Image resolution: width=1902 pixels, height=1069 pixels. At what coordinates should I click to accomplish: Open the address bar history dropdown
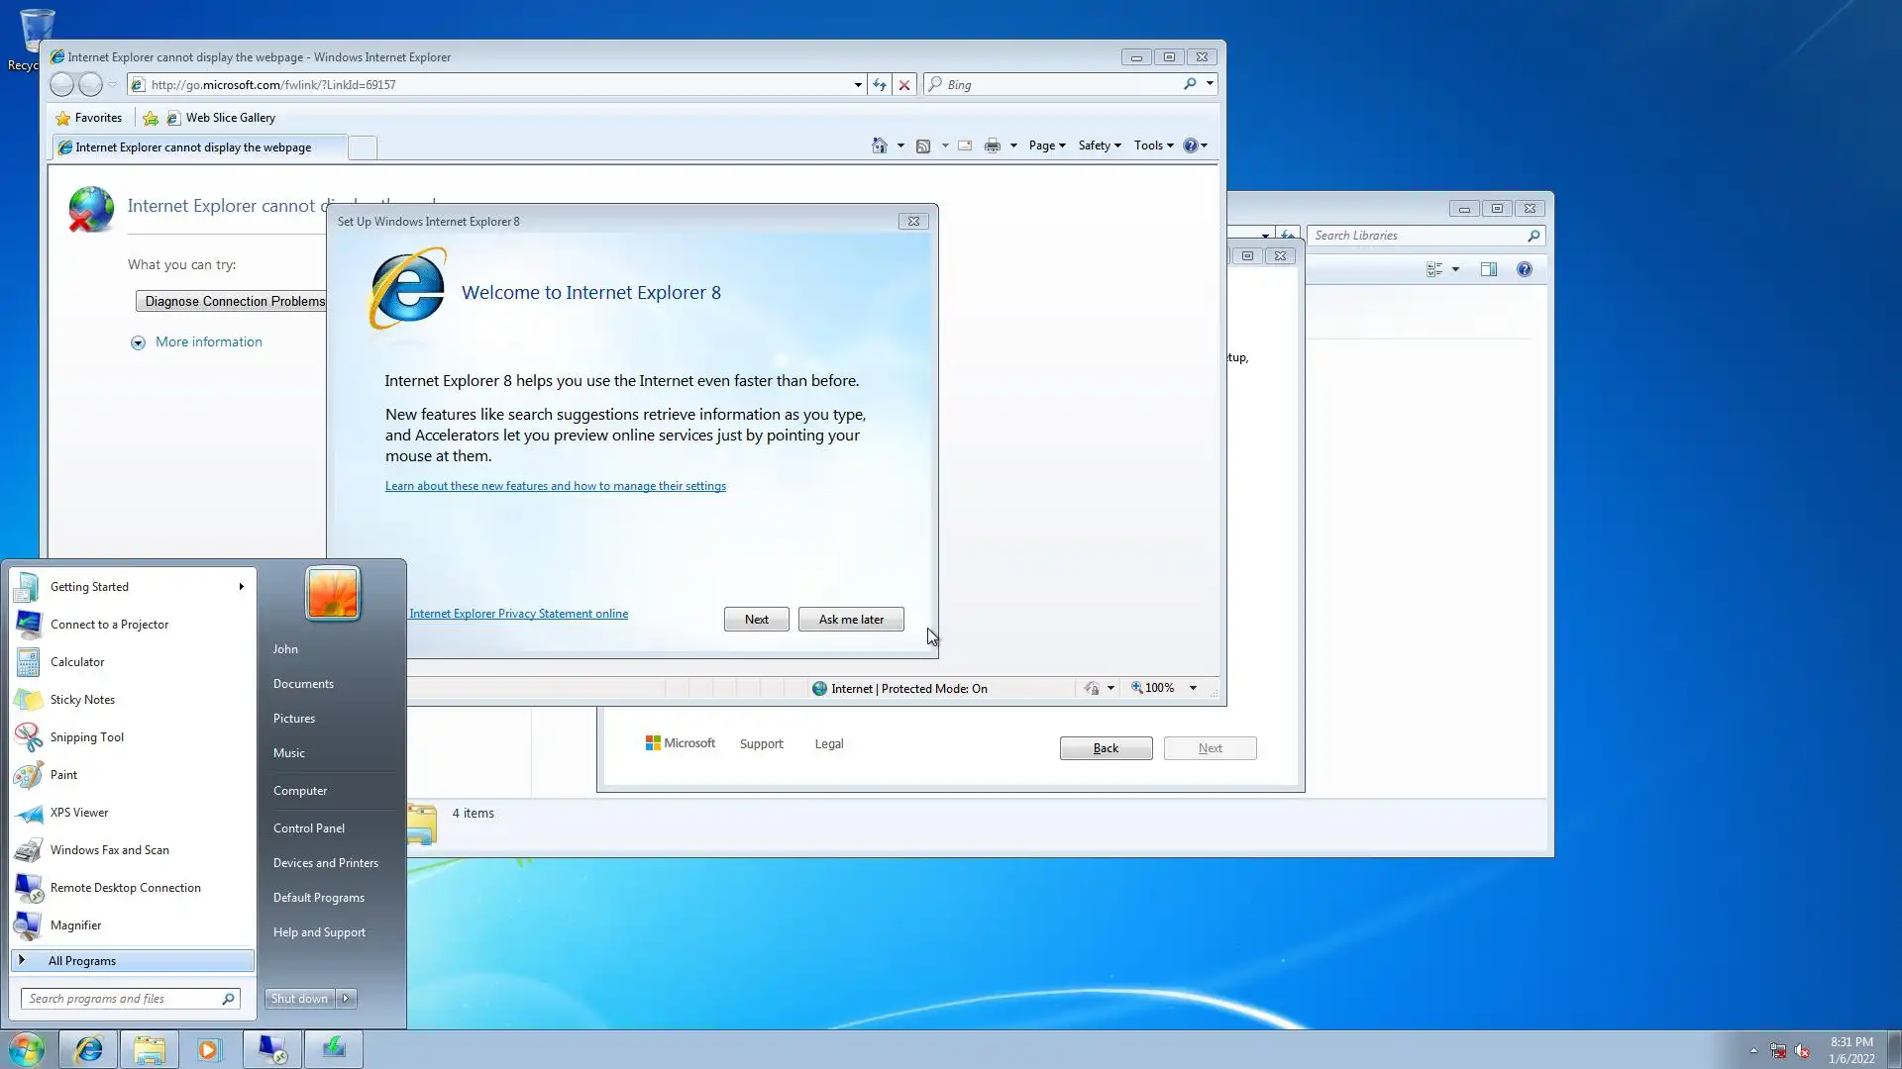pos(858,85)
